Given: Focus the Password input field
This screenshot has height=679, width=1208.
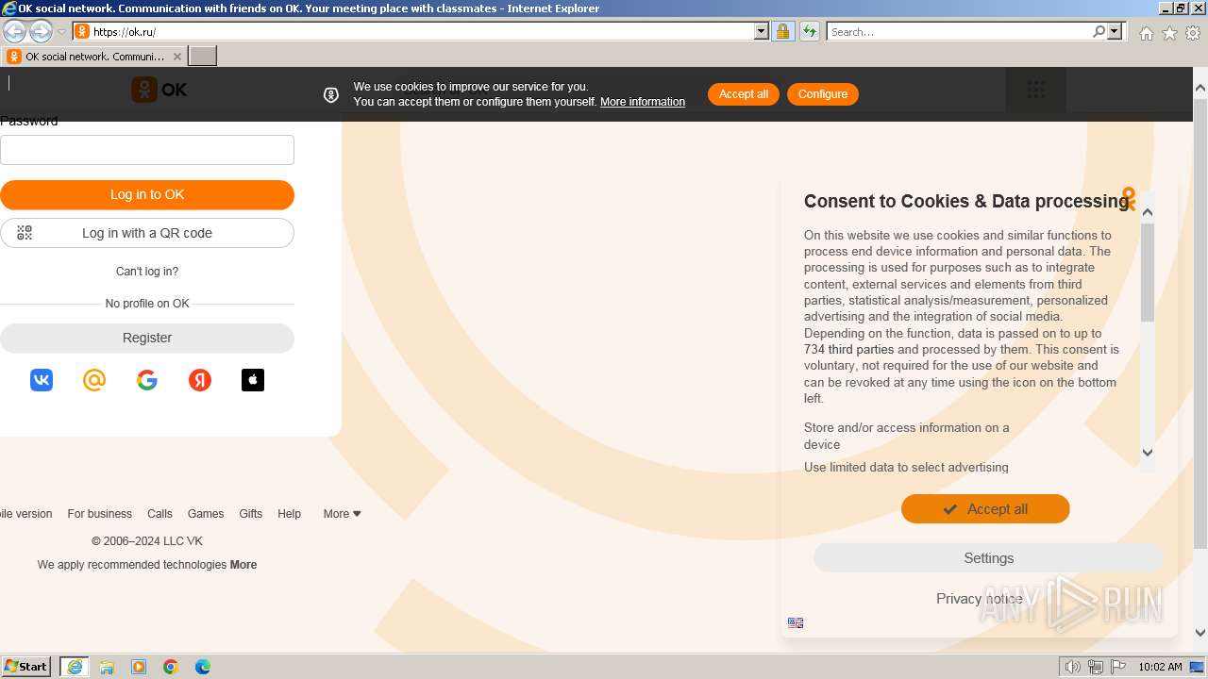Looking at the screenshot, I should (147, 150).
